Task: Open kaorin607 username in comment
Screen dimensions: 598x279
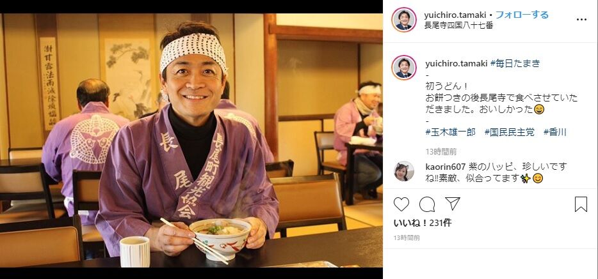Action: [446, 167]
